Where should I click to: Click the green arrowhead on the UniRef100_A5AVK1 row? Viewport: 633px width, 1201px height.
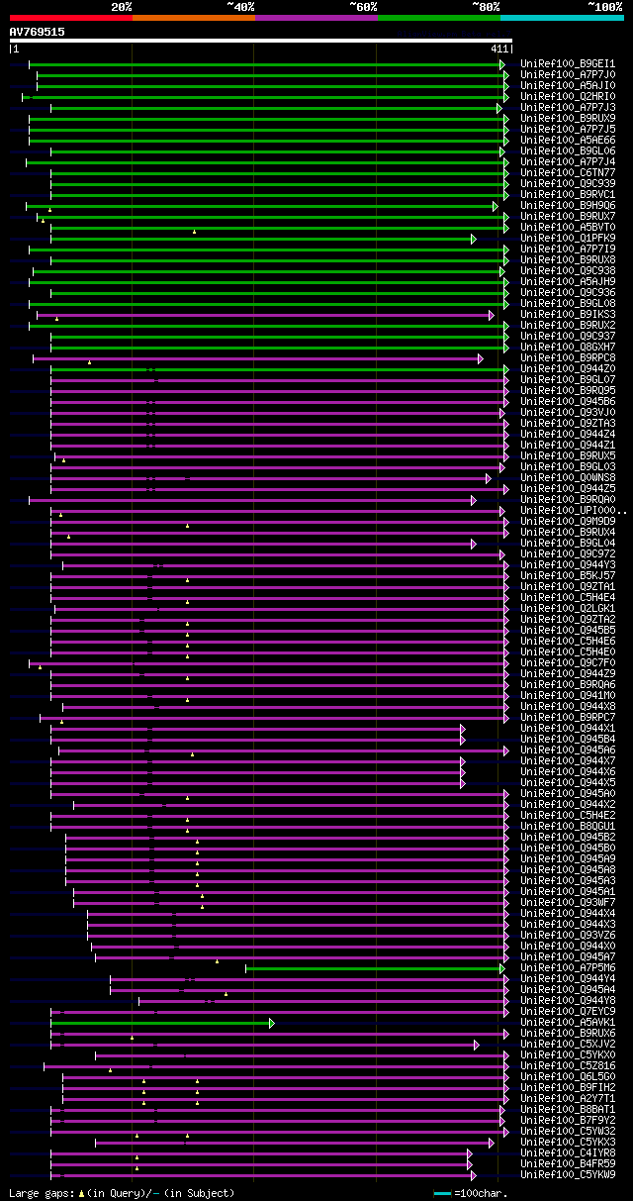point(272,1023)
